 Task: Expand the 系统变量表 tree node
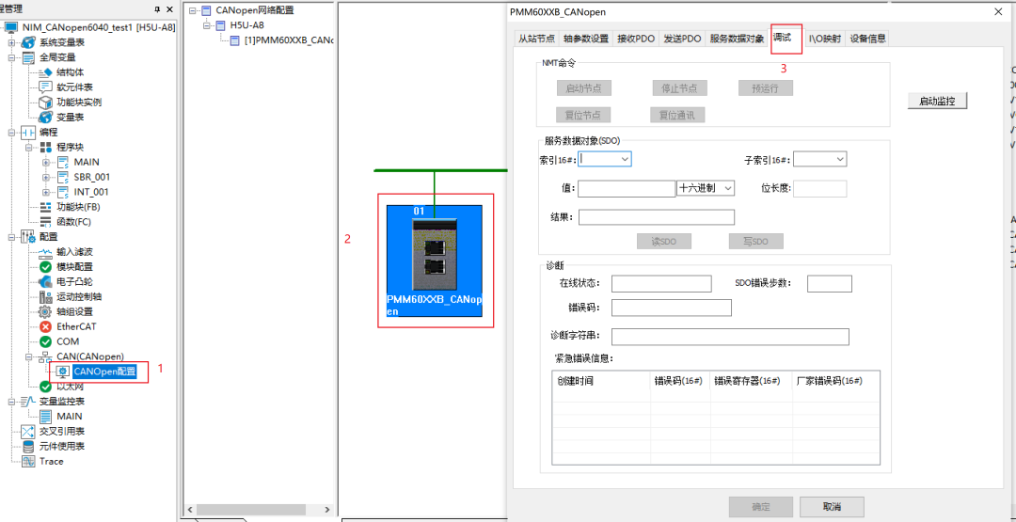[x=11, y=42]
